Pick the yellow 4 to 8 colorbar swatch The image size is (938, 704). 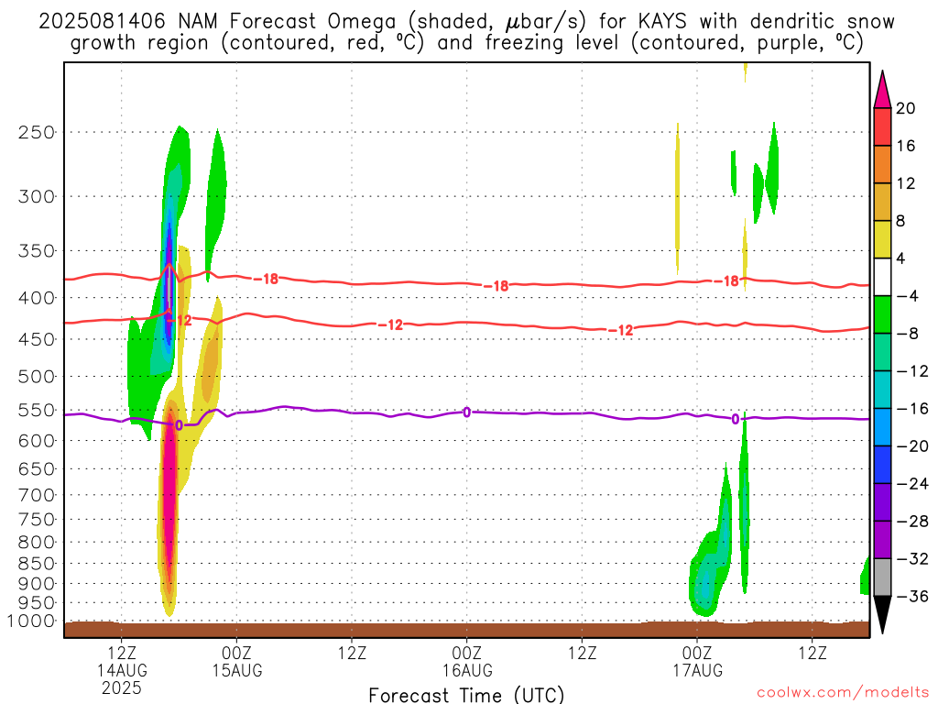(882, 239)
